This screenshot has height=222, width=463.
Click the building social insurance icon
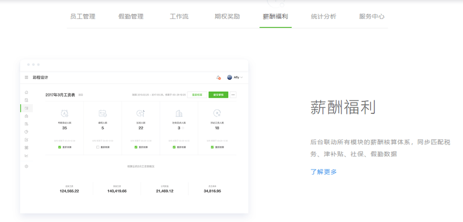(x=179, y=113)
